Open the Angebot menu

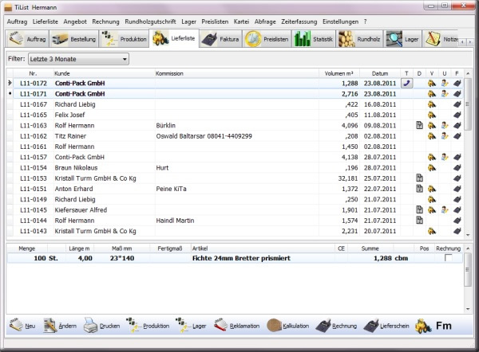click(x=75, y=22)
